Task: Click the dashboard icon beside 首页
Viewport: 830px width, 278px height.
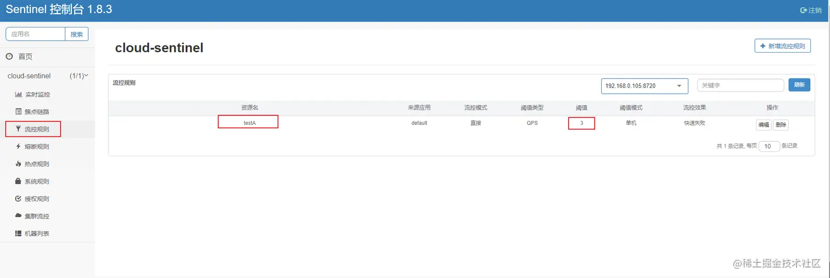Action: [9, 56]
